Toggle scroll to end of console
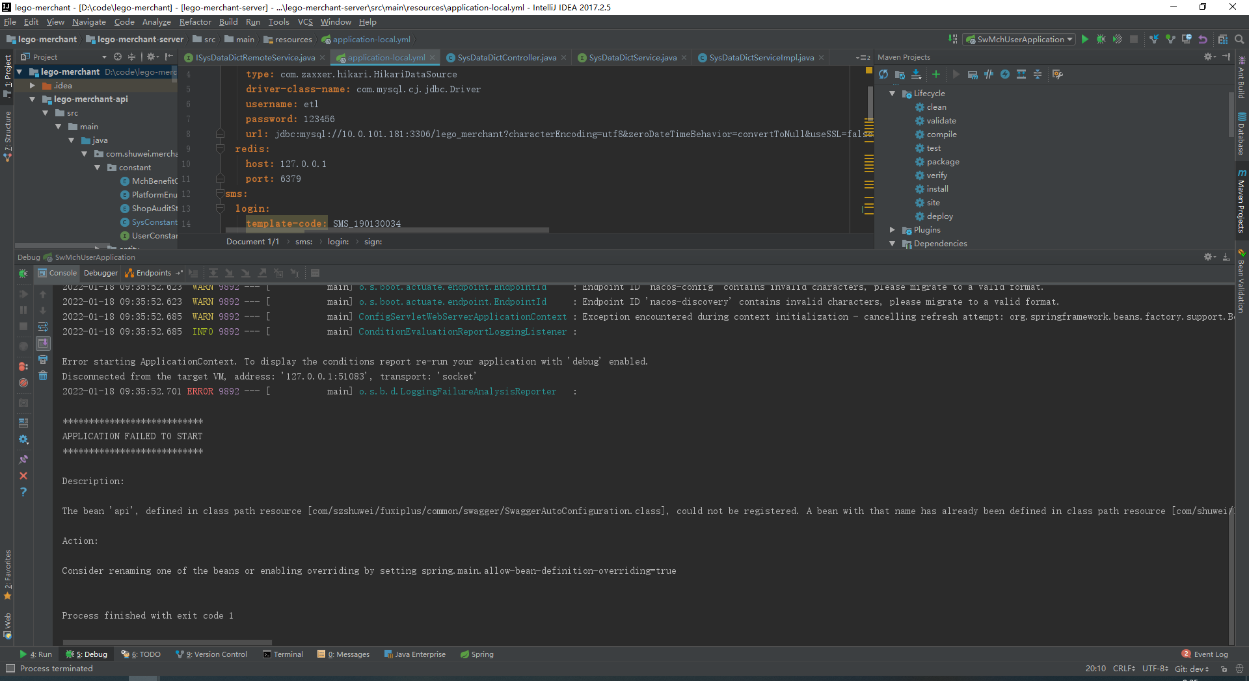The image size is (1249, 681). click(43, 343)
